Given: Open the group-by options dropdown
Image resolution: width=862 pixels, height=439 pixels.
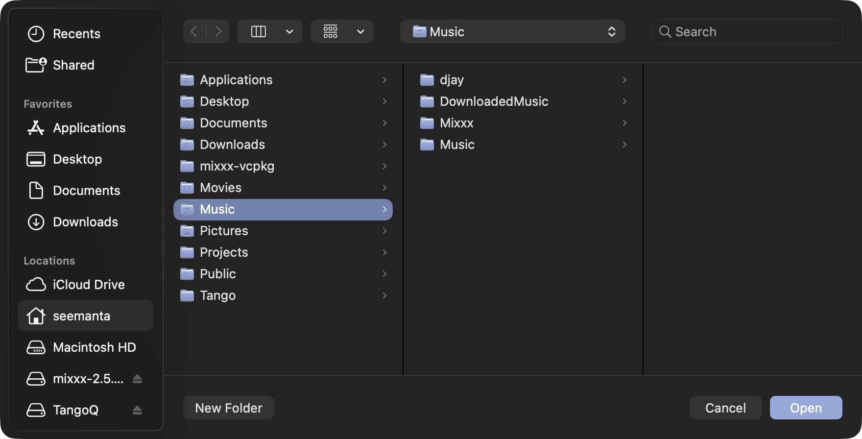Looking at the screenshot, I should pyautogui.click(x=342, y=32).
